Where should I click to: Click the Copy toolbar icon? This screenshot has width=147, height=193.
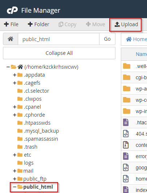[x=61, y=24]
